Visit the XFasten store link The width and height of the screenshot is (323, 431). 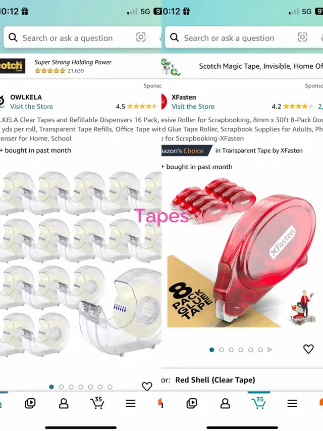click(x=193, y=107)
